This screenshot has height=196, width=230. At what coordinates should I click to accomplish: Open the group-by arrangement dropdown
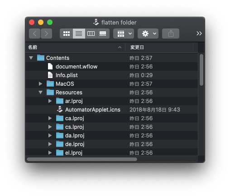124,34
